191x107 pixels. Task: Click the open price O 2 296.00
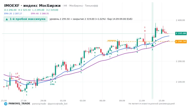tap(10, 10)
